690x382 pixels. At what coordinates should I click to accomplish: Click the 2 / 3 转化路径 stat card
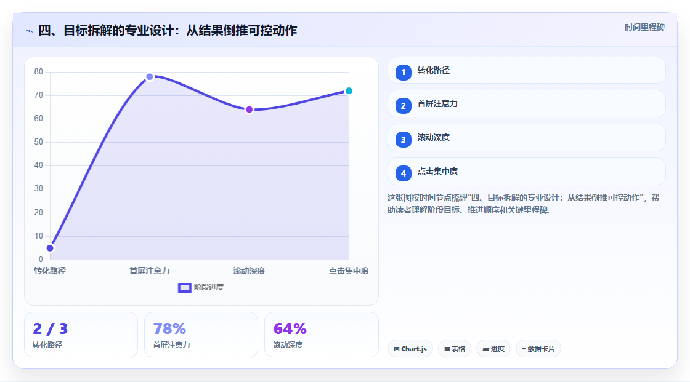(81, 335)
